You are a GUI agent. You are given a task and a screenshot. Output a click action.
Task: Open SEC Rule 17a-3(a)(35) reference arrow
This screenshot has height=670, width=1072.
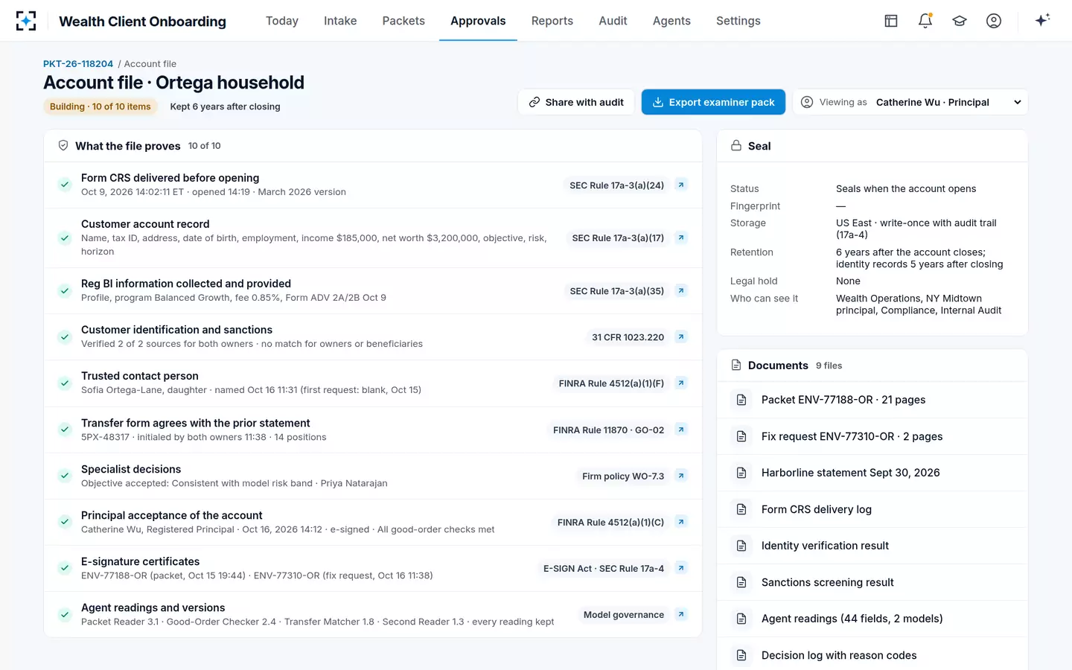click(680, 290)
